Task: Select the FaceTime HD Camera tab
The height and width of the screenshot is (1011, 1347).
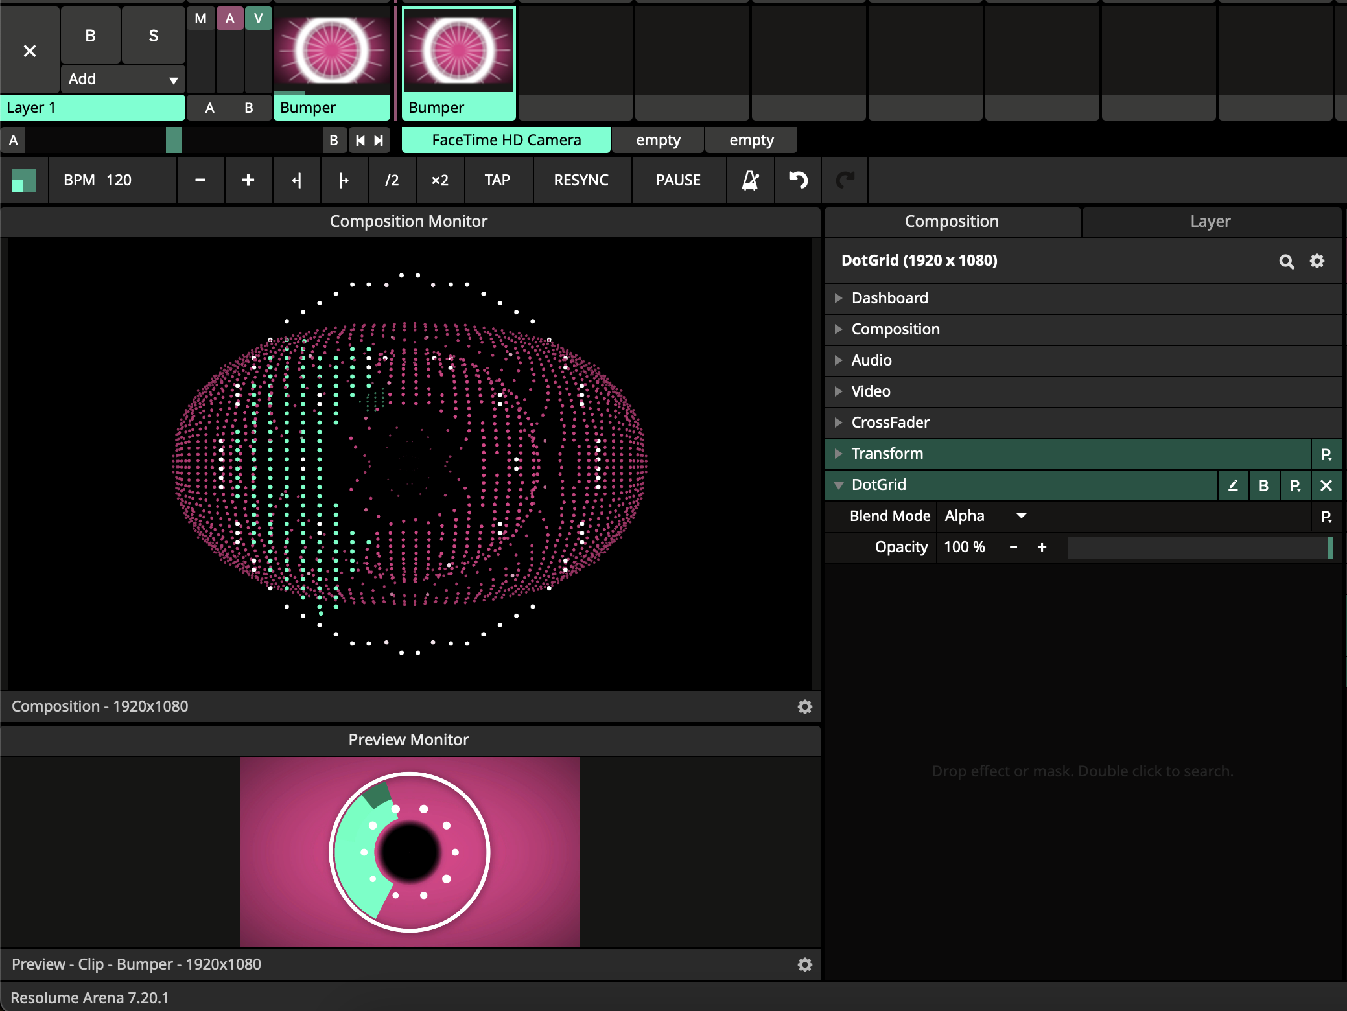Action: (506, 140)
